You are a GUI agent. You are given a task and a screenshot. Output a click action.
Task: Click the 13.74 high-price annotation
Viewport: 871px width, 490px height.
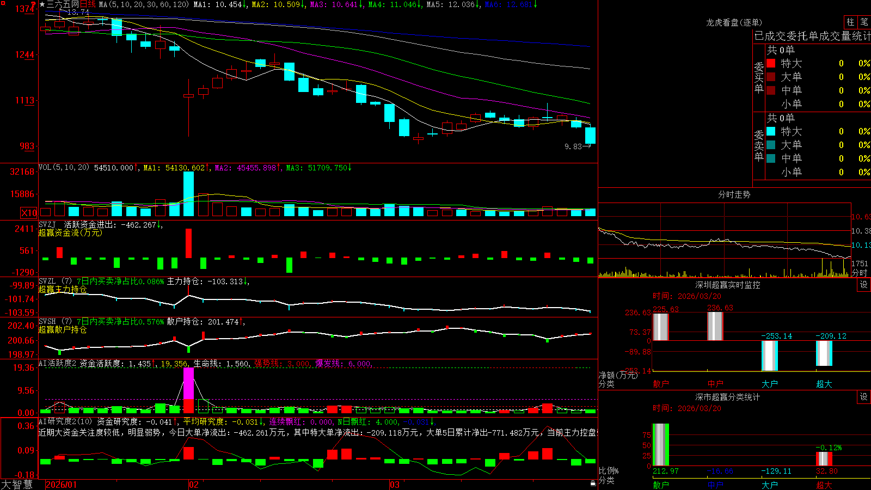click(78, 12)
